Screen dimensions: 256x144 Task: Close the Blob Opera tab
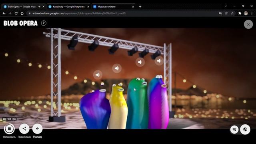[x=44, y=7]
